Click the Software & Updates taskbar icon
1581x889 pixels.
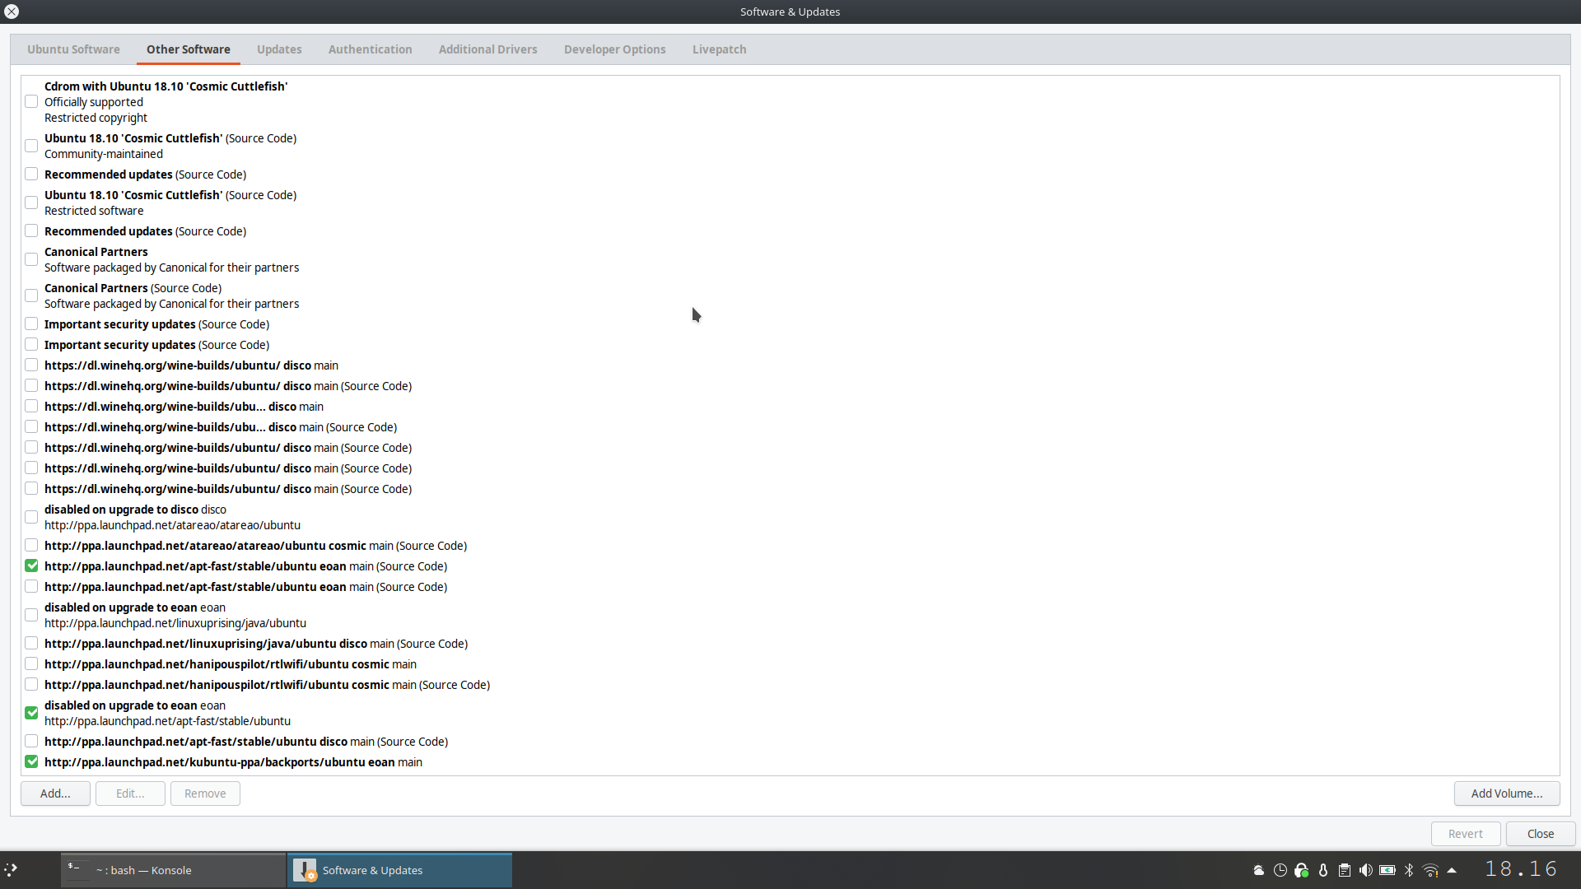pyautogui.click(x=305, y=870)
